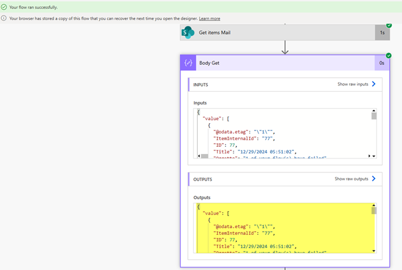The image size is (402, 270).
Task: Open Show raw outputs
Action: (352, 179)
